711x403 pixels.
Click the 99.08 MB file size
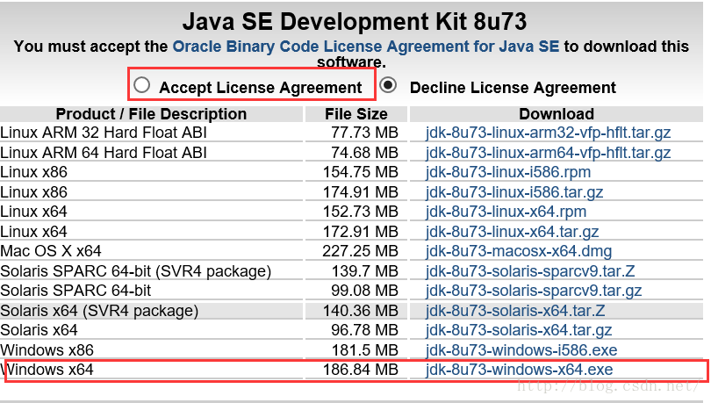364,290
